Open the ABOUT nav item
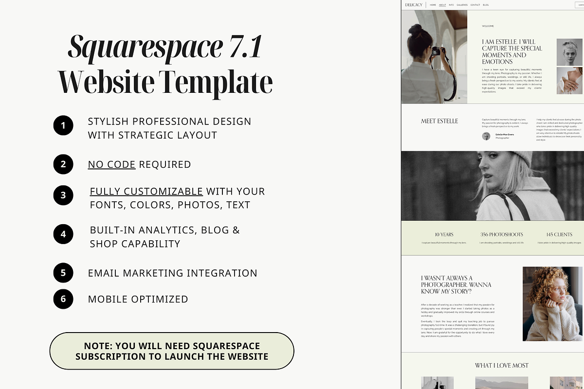The height and width of the screenshot is (389, 584). tap(442, 5)
